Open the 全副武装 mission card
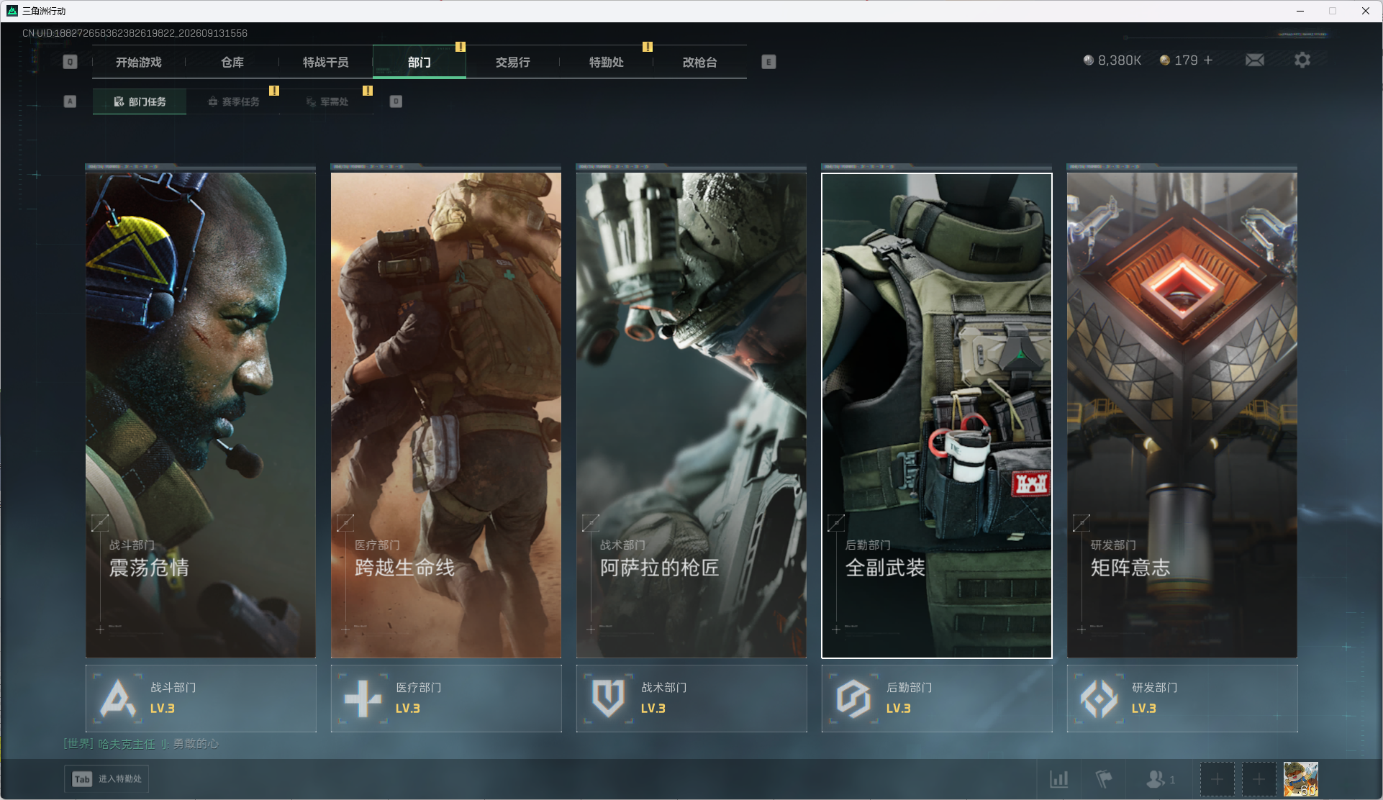Image resolution: width=1383 pixels, height=800 pixels. [937, 415]
